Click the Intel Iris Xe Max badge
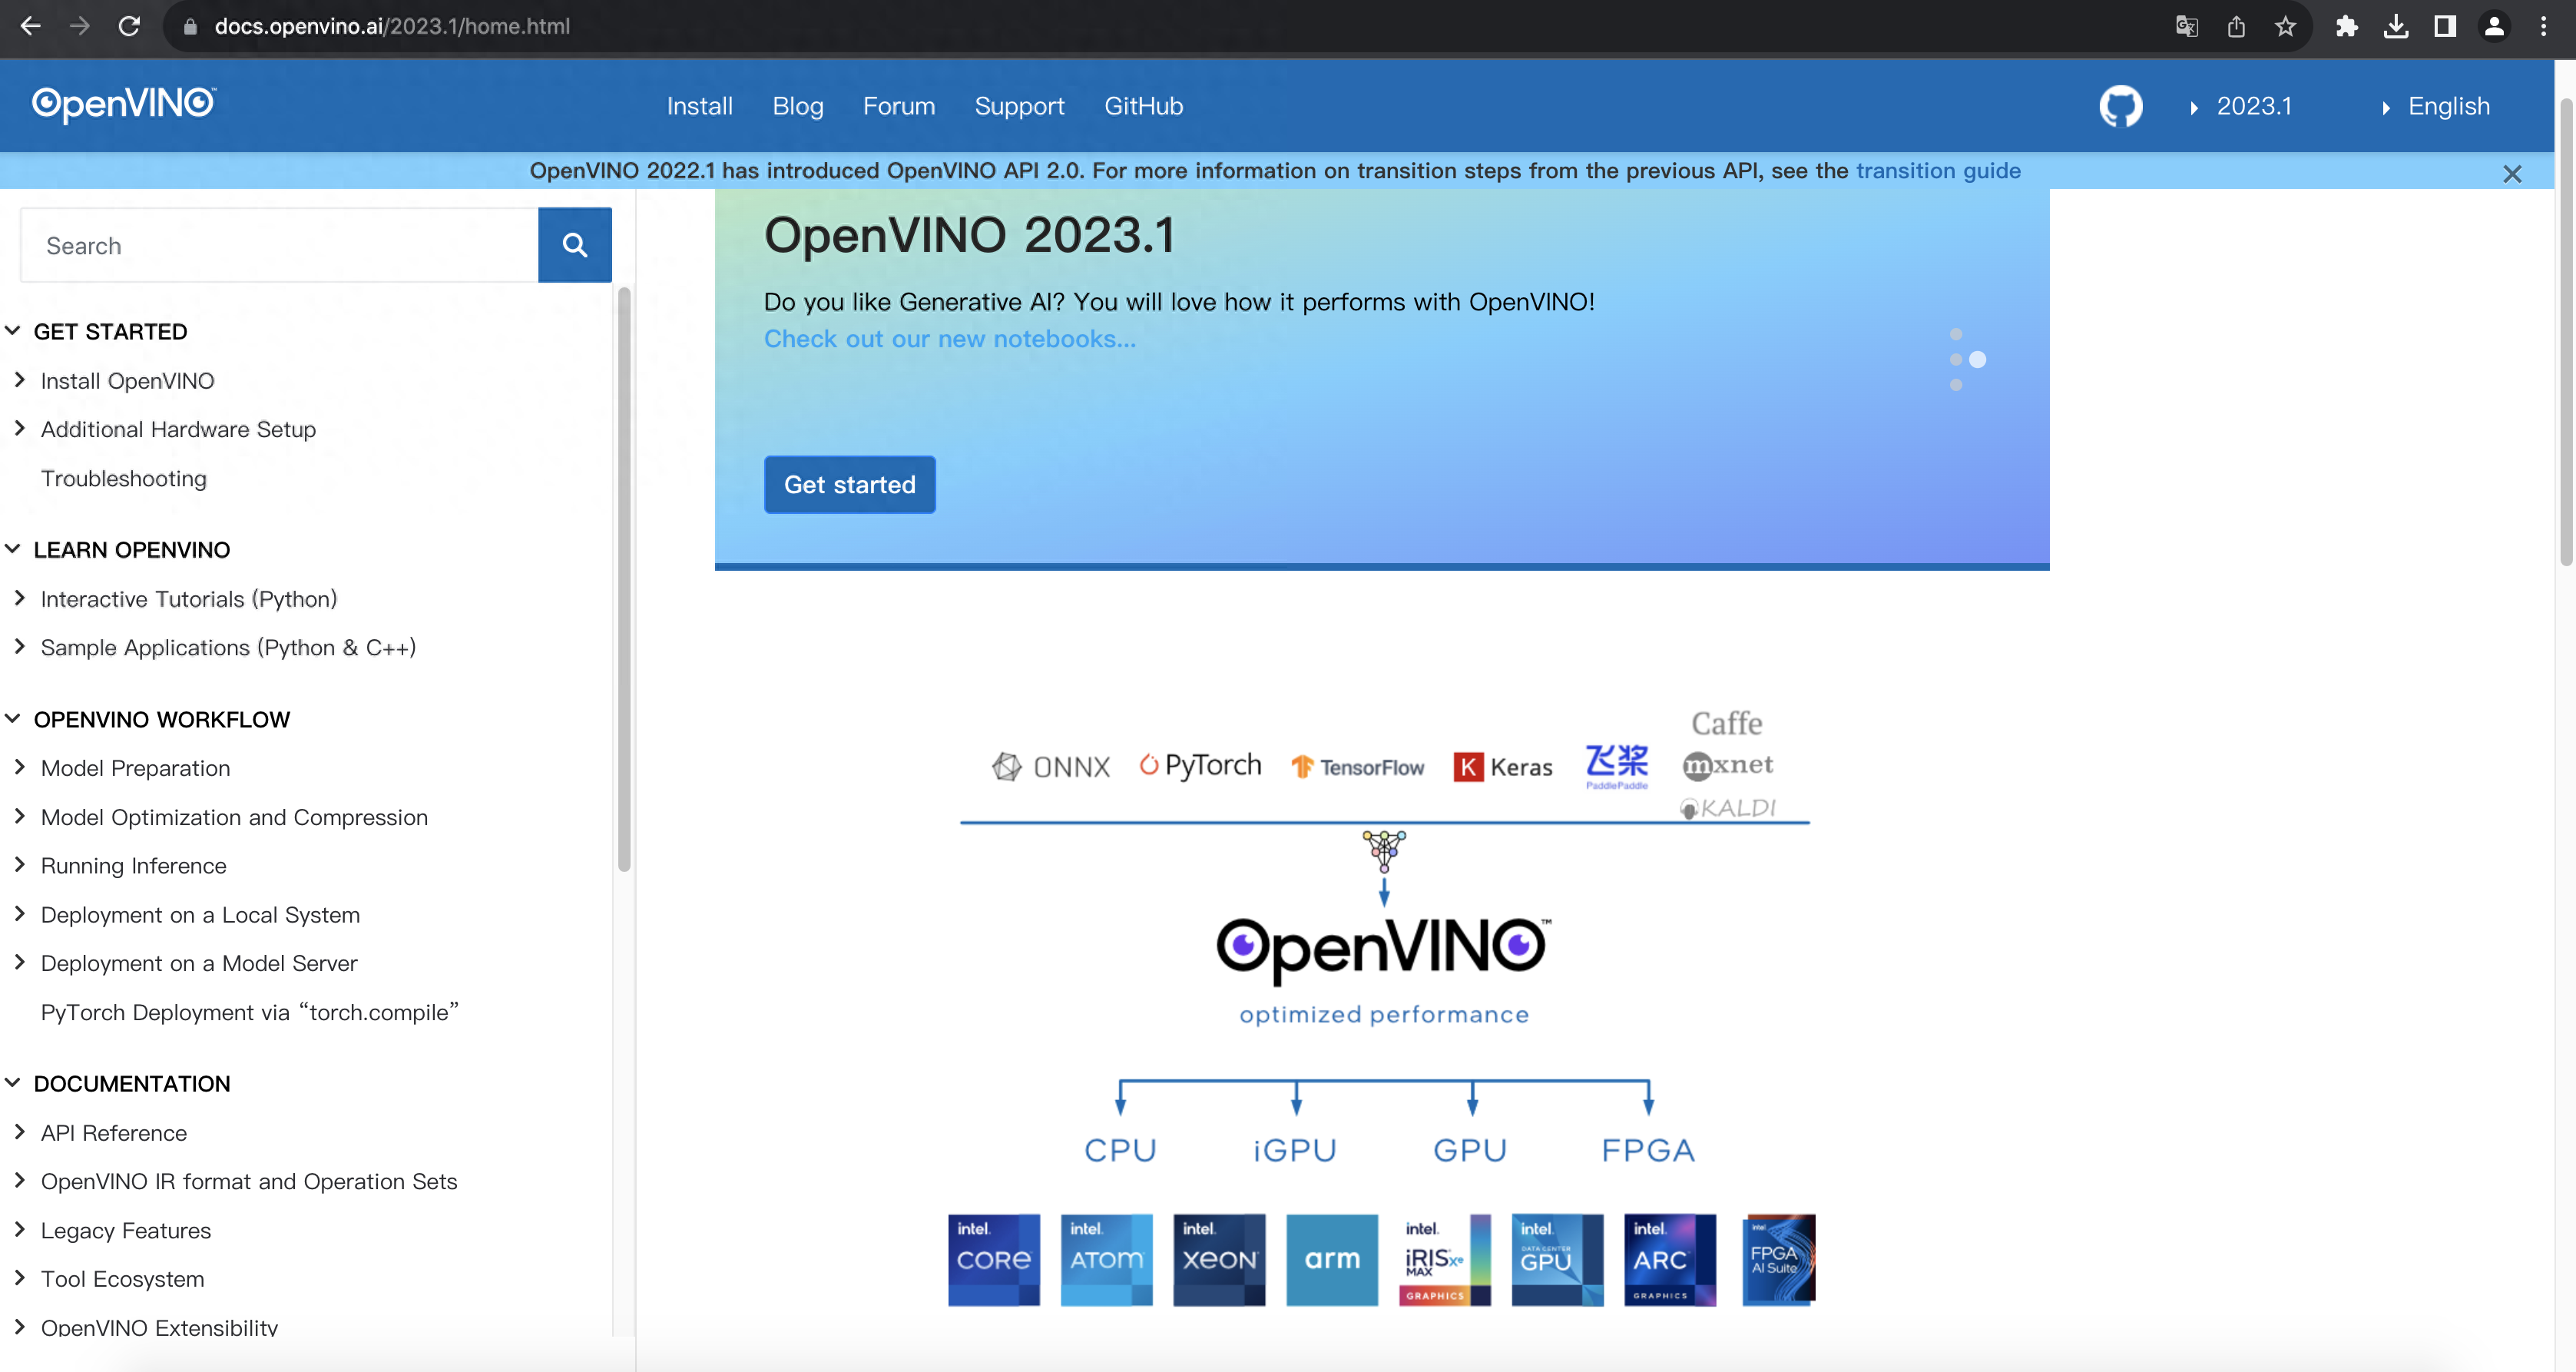 [1445, 1260]
